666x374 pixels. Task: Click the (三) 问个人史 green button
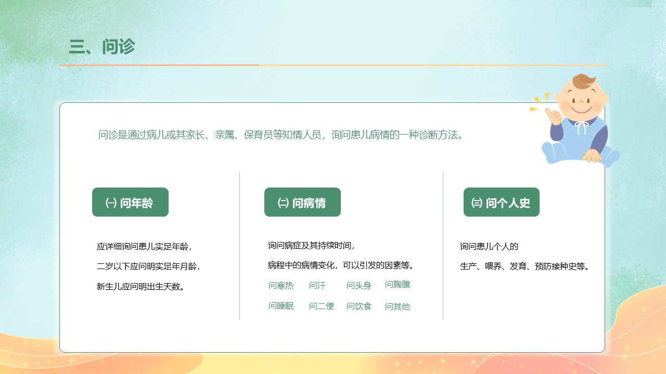[x=502, y=202]
